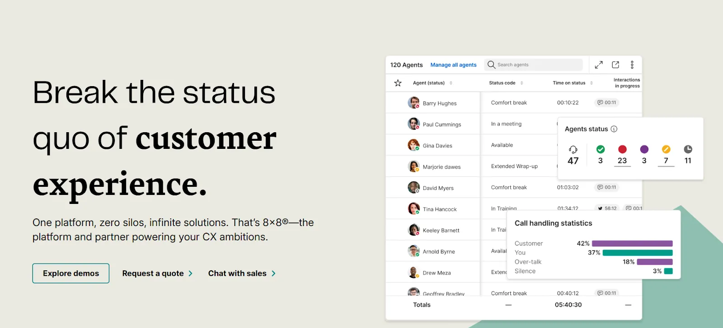Open the agents panel in a new window
The image size is (723, 328).
click(x=615, y=65)
